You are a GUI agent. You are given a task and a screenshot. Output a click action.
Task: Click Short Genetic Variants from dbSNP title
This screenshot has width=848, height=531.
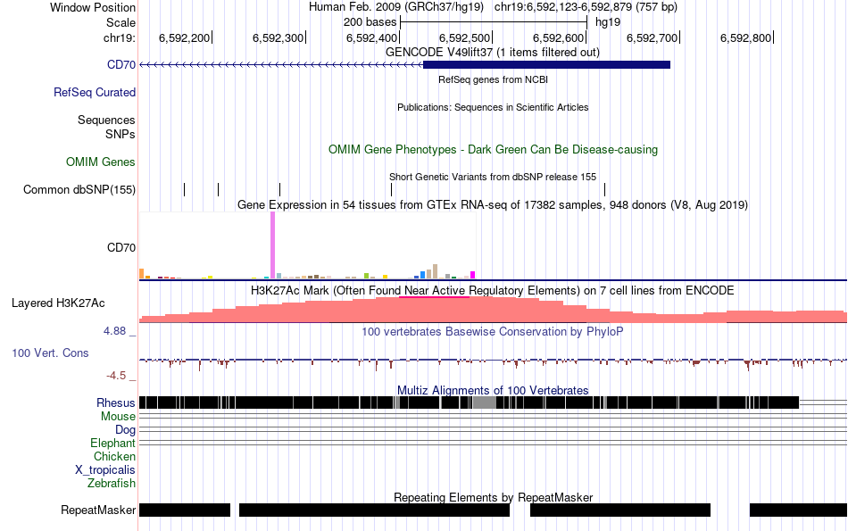[x=493, y=177]
